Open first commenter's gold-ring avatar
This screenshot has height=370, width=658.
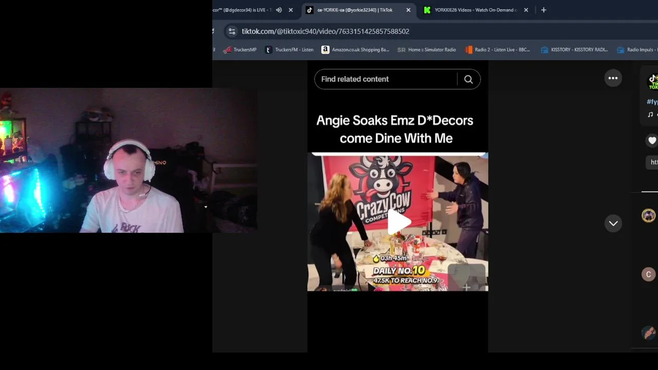648,215
